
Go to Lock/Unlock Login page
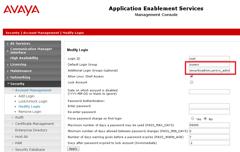click(33, 101)
